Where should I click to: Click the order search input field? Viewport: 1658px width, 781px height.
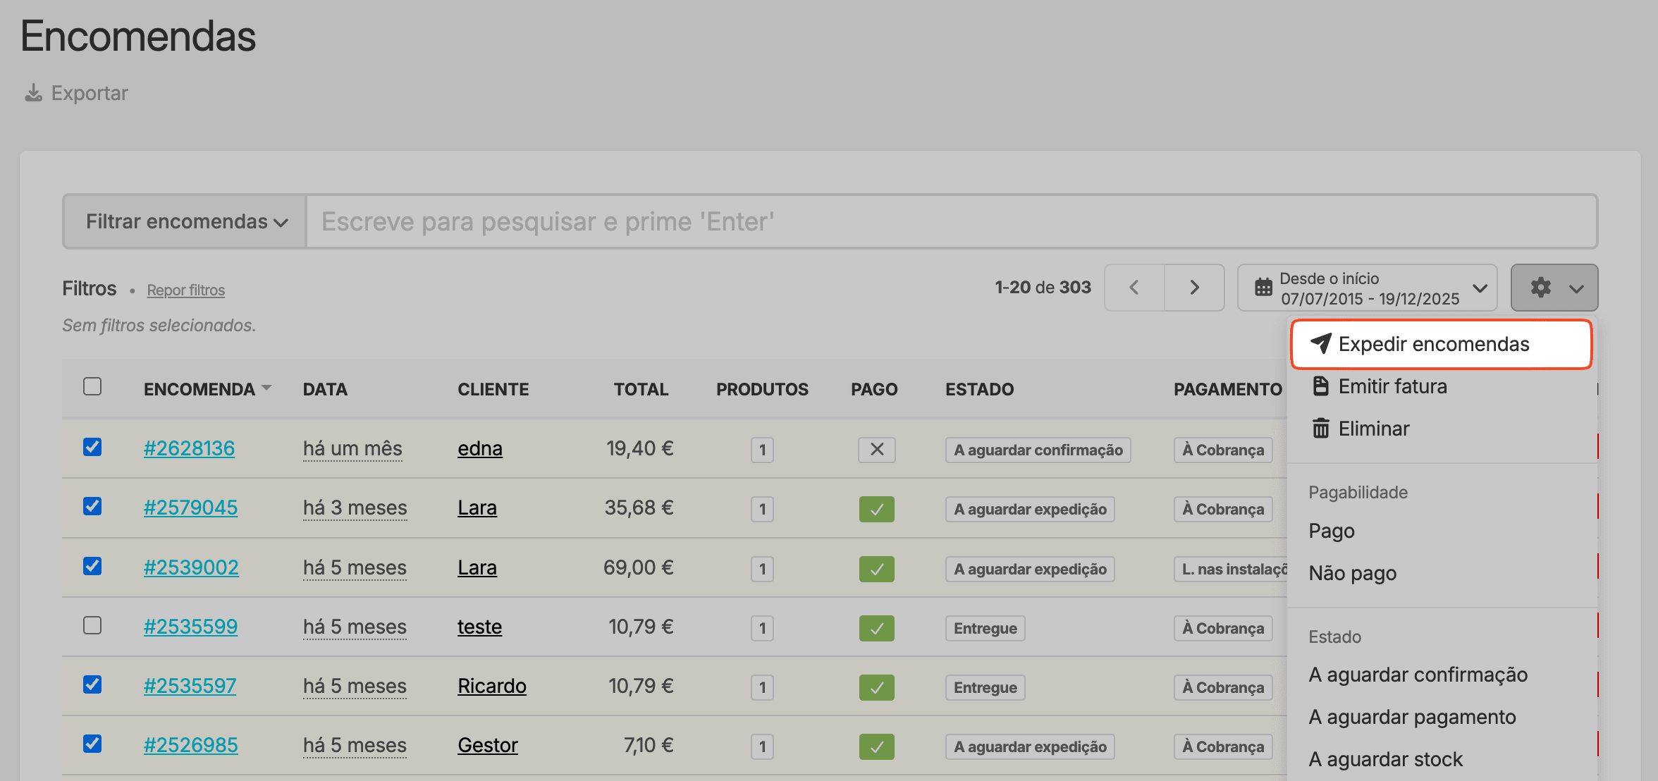point(950,221)
